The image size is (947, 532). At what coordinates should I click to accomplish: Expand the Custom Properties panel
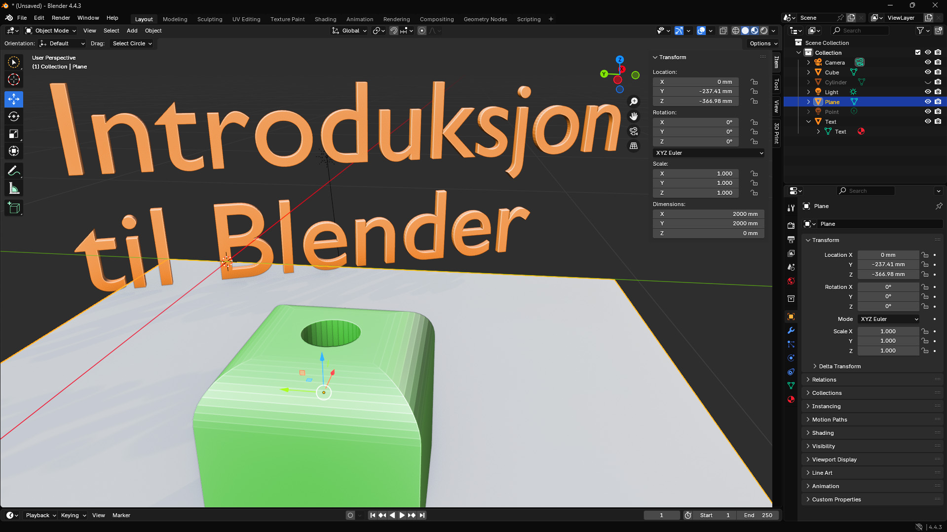836,499
